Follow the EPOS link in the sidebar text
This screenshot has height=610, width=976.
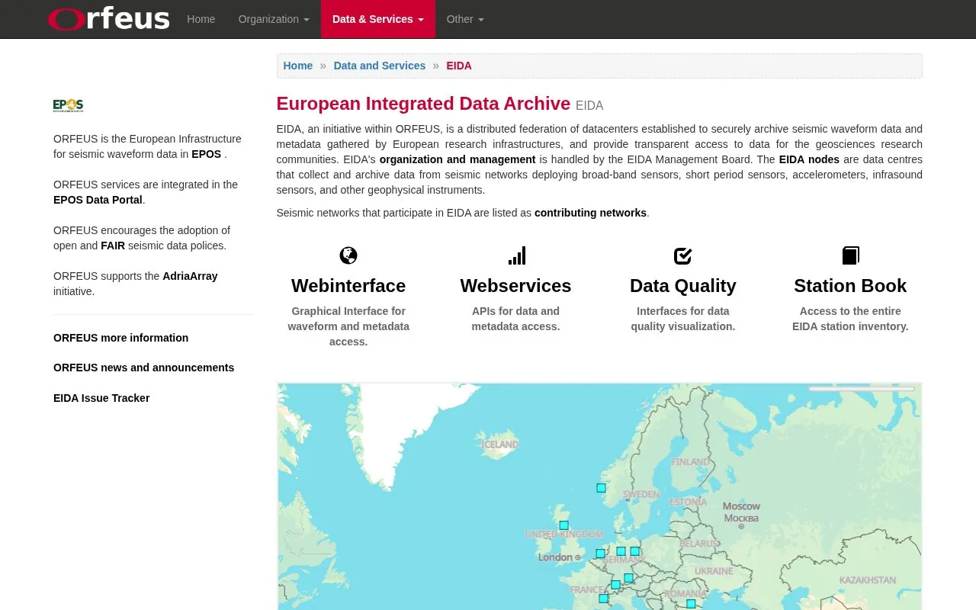(207, 154)
